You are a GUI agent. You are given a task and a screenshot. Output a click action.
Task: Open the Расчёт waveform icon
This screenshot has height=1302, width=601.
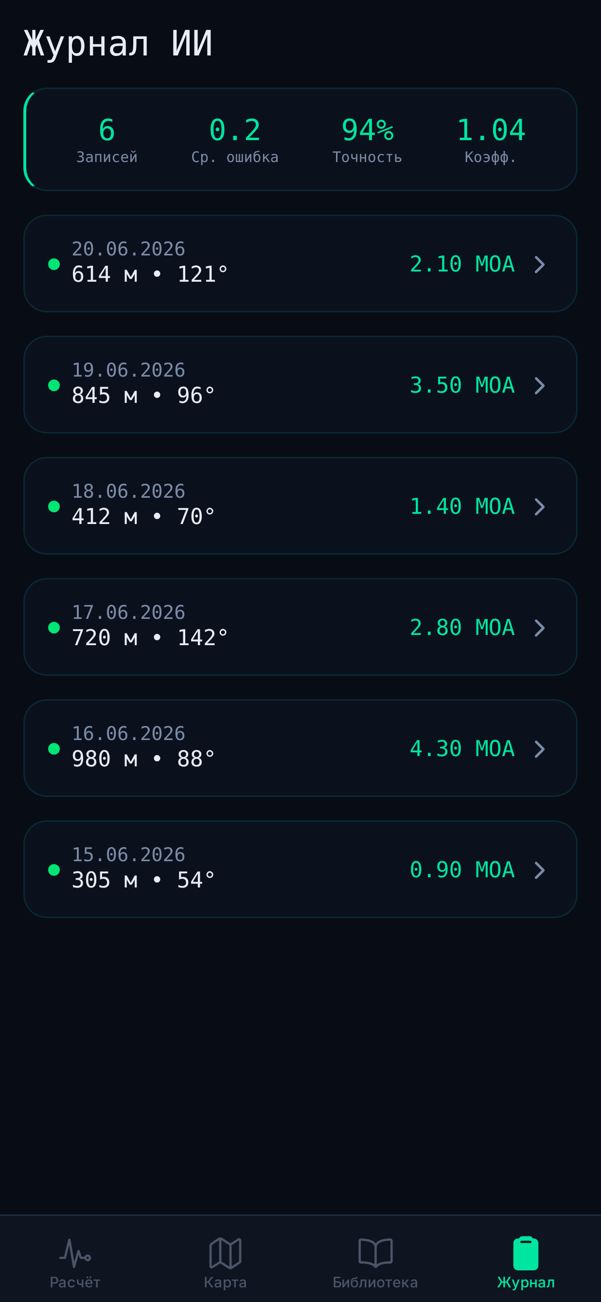[75, 1253]
